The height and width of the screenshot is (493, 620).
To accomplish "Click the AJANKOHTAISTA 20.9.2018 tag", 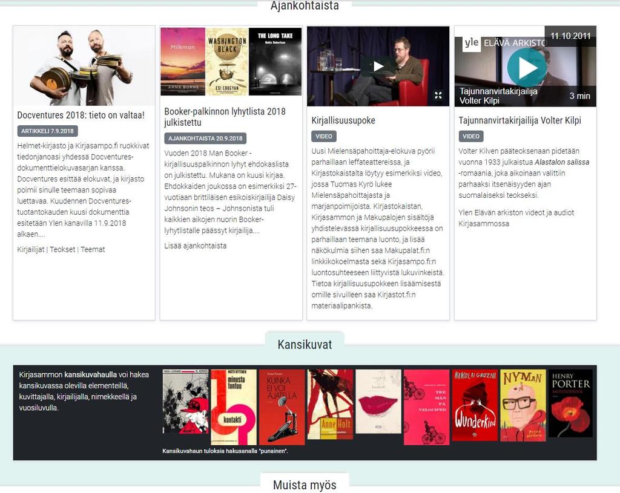I will 205,139.
